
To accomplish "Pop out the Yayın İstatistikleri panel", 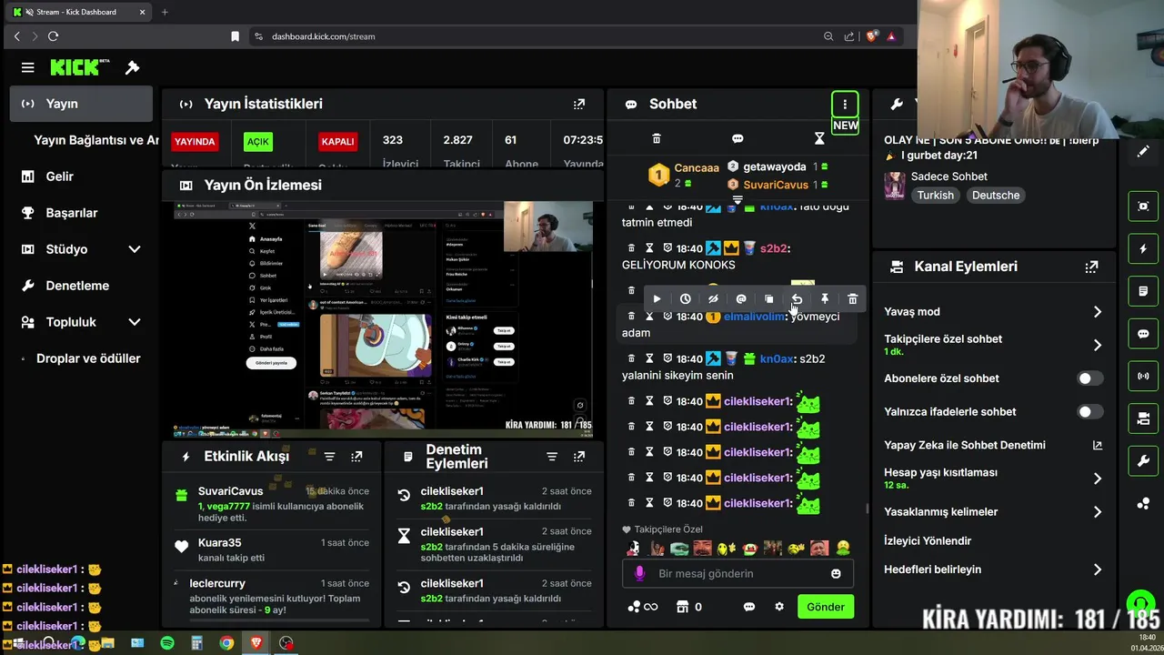I will [579, 104].
